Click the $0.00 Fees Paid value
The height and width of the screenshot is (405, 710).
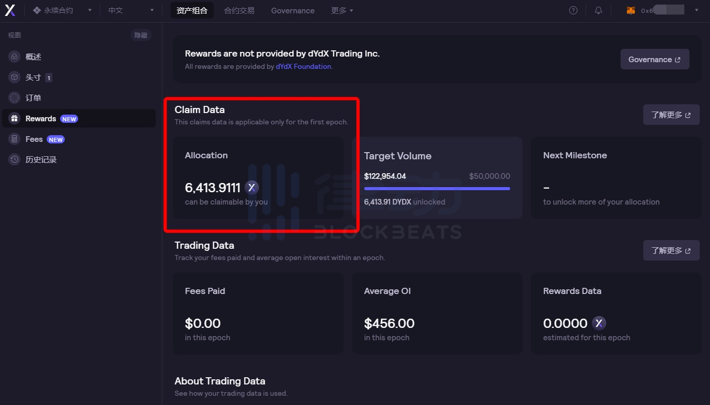pyautogui.click(x=202, y=323)
